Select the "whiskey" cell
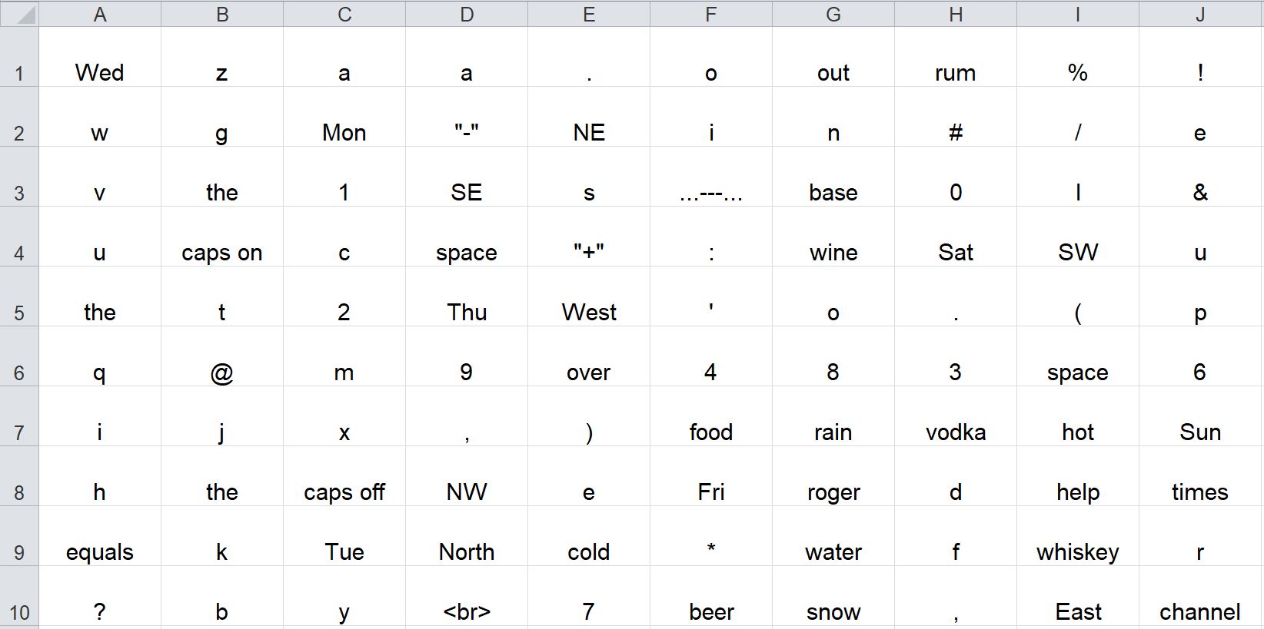The height and width of the screenshot is (629, 1264). click(1078, 536)
